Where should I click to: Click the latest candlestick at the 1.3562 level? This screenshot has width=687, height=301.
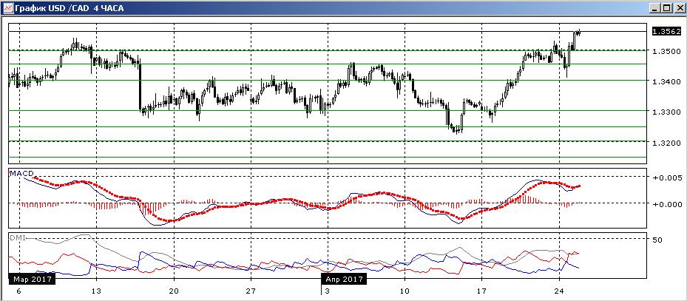pos(578,32)
